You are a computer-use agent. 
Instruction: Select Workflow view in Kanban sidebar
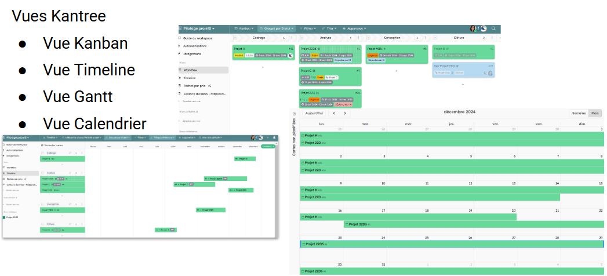(x=203, y=70)
